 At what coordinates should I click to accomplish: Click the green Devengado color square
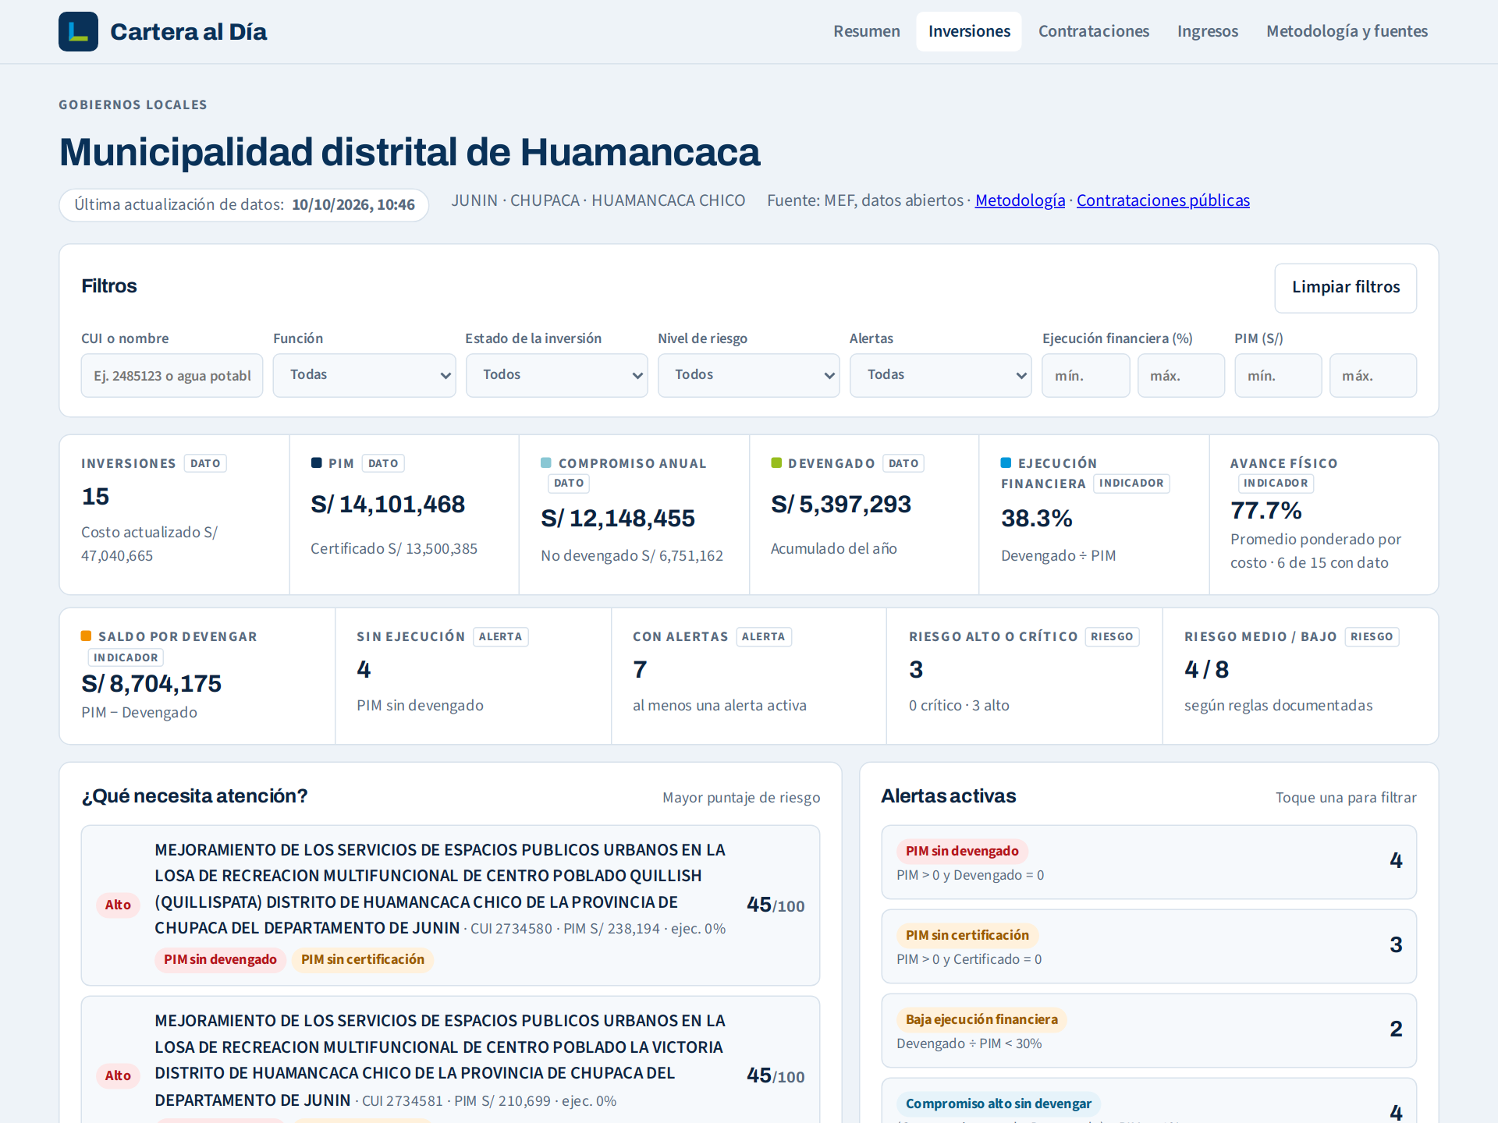pyautogui.click(x=776, y=462)
